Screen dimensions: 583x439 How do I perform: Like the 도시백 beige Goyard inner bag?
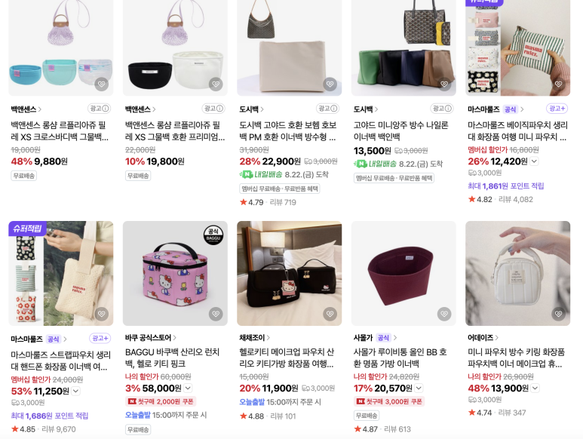[x=330, y=84]
